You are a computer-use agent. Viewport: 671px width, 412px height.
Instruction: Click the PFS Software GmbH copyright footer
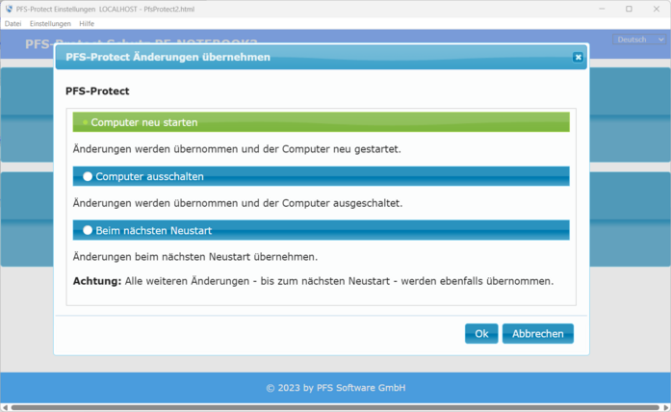click(335, 388)
